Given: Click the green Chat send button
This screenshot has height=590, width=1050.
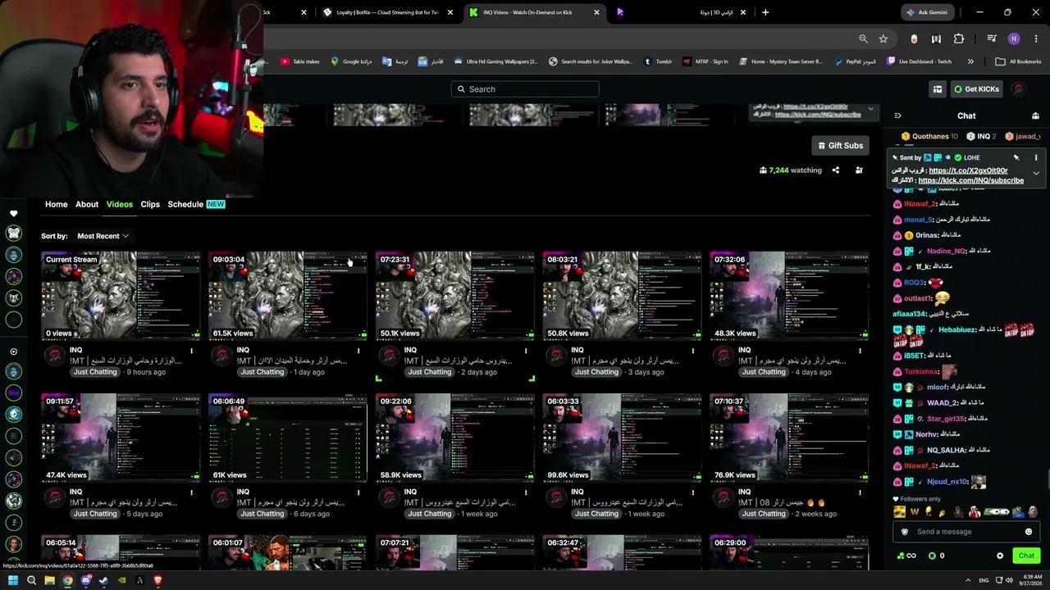Looking at the screenshot, I should (1026, 556).
